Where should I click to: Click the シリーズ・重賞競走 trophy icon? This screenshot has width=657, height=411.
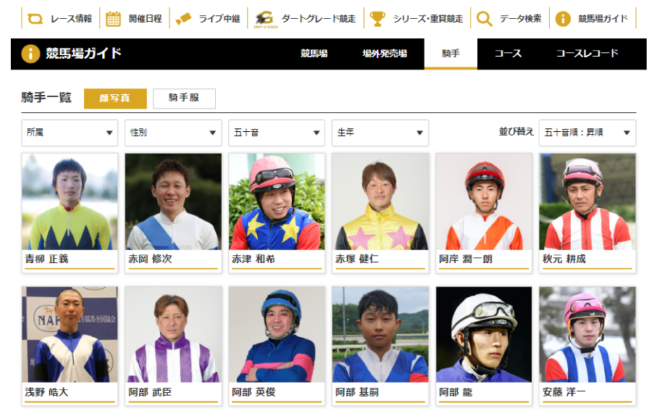377,18
